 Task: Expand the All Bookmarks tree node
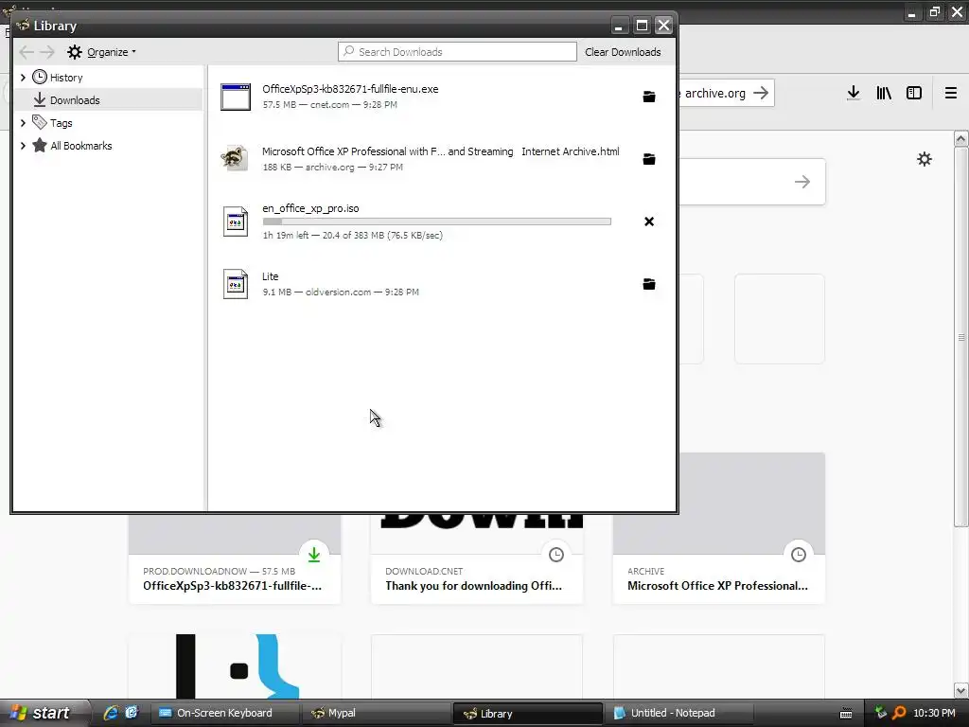(x=23, y=146)
